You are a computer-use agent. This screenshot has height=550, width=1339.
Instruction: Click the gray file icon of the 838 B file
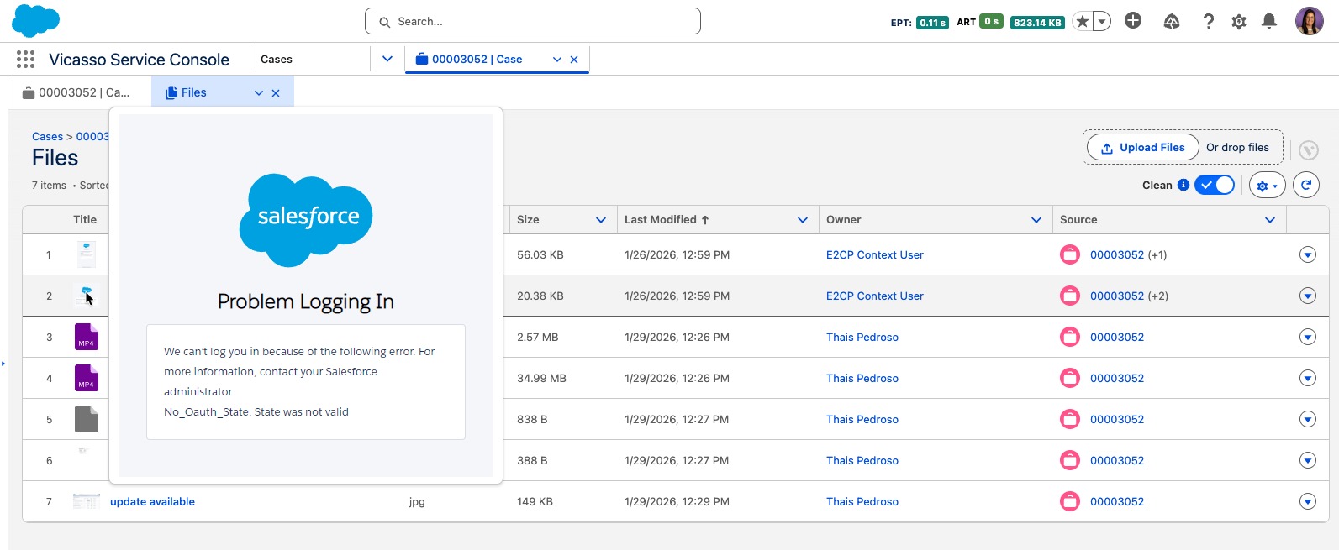[x=87, y=419]
